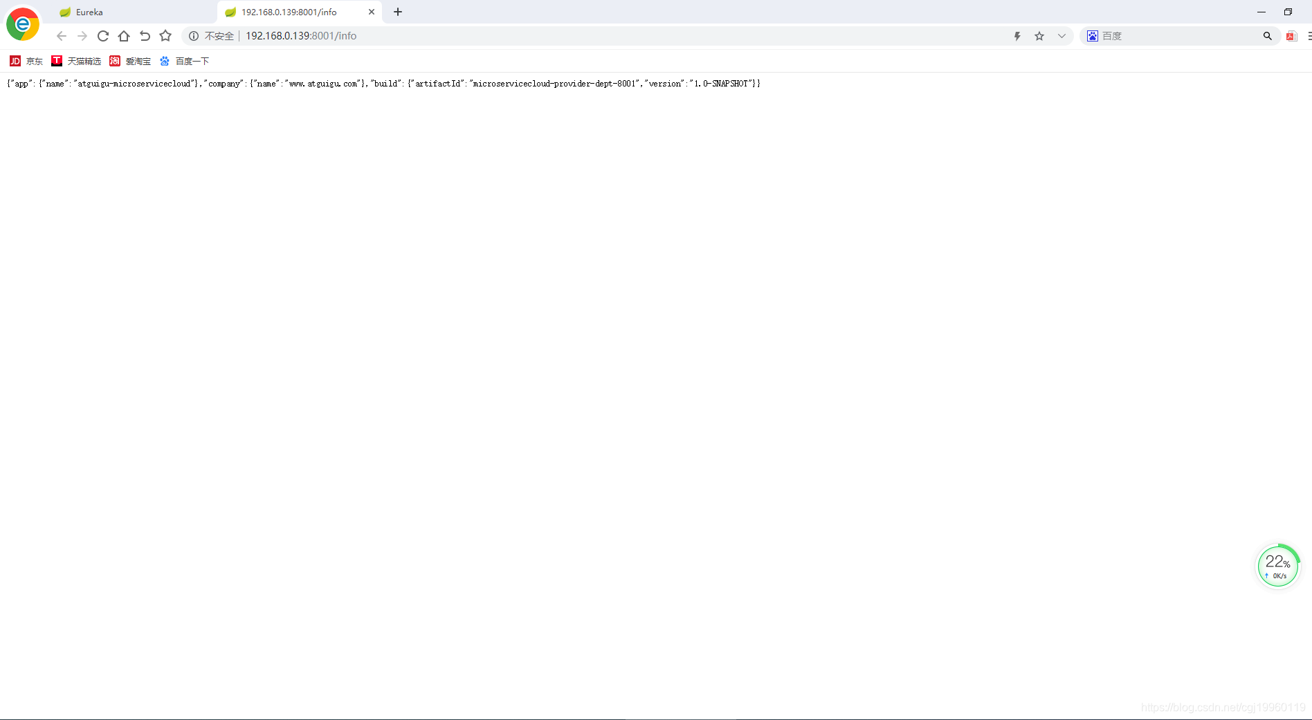The image size is (1312, 720).
Task: Minimize the browser window
Action: [x=1261, y=12]
